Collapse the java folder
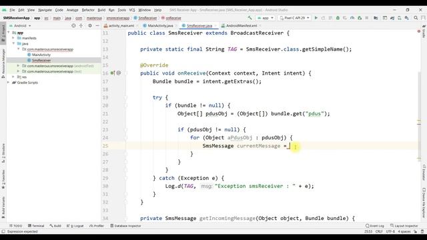427x240 pixels. (13, 43)
